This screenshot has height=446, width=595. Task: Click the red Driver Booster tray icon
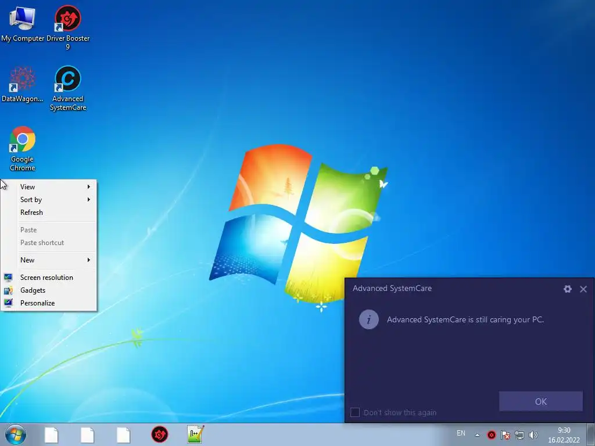pos(492,434)
